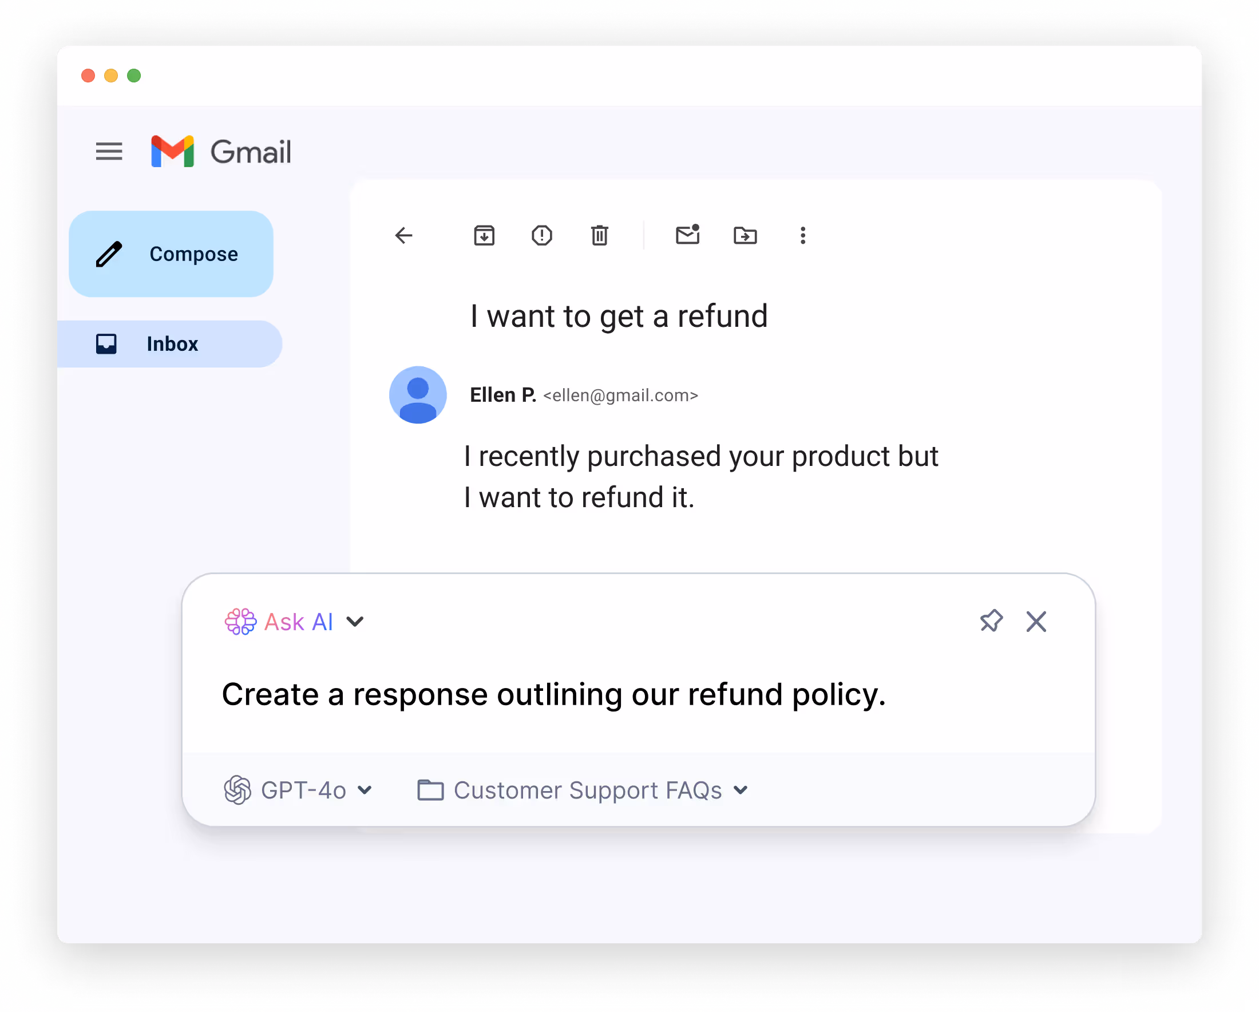Click the email subject line text

point(619,317)
